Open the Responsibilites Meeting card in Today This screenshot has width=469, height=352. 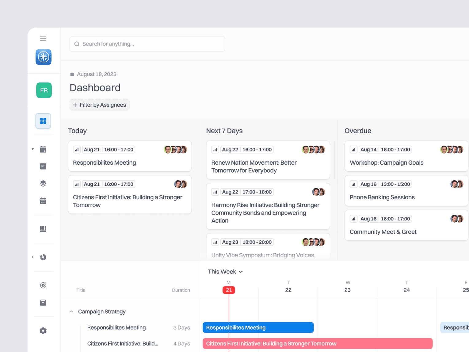pos(130,156)
